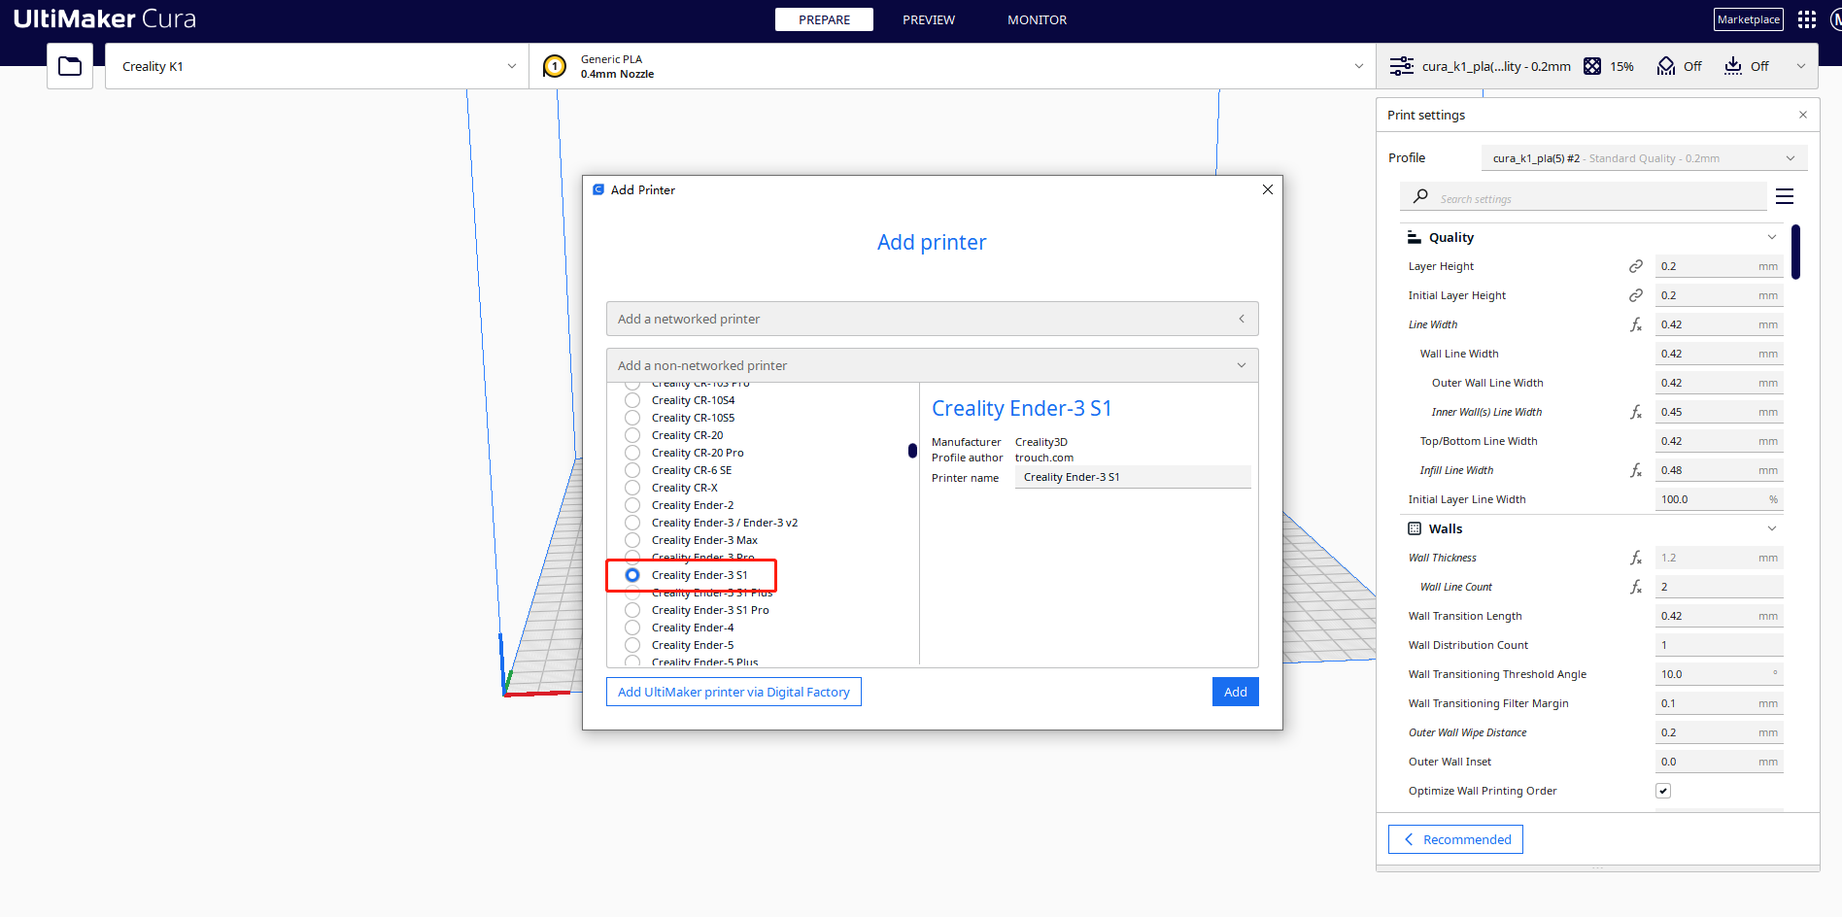Switch to the MONITOR tab
Image resolution: width=1842 pixels, height=917 pixels.
[x=1037, y=19]
